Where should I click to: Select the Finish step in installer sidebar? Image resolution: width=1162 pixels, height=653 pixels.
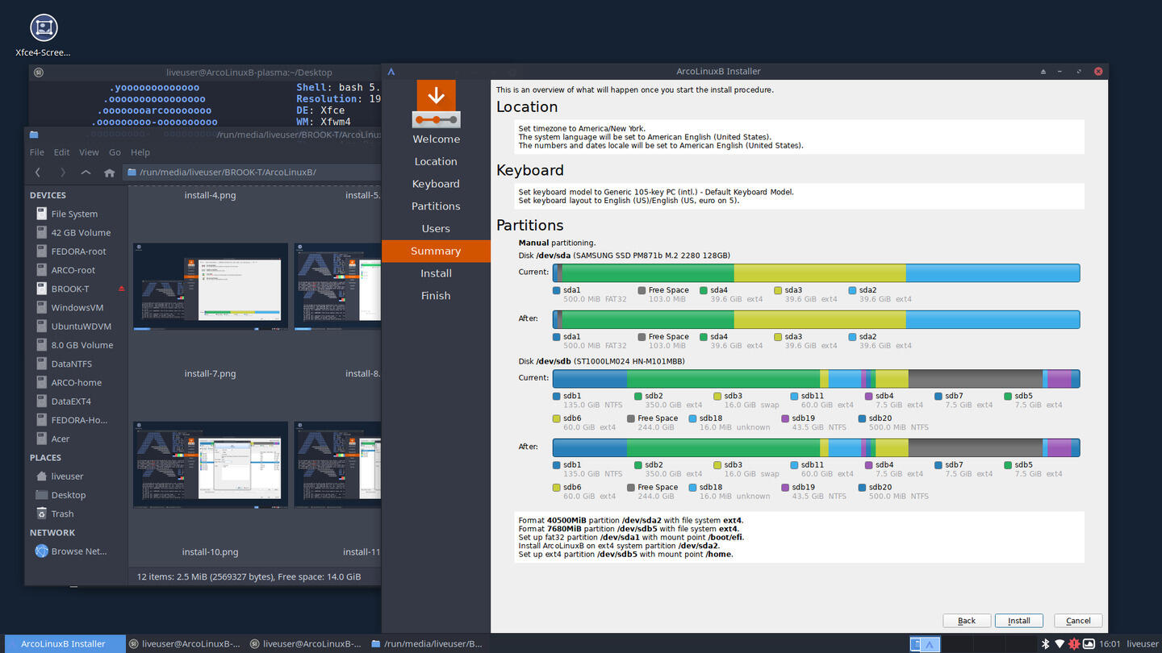(436, 296)
